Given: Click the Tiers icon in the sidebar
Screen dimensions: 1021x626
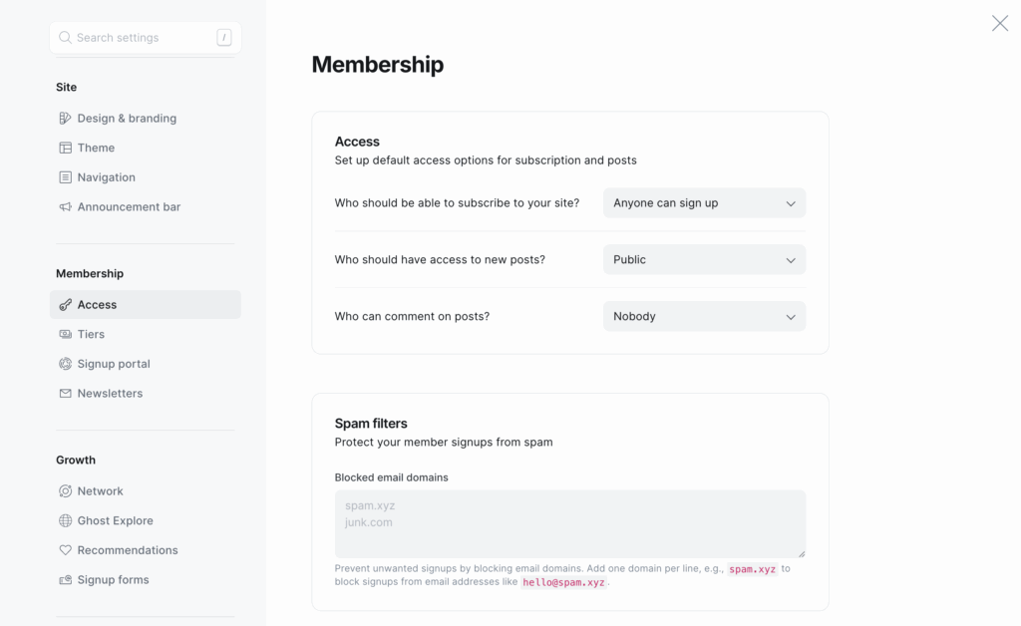Looking at the screenshot, I should coord(64,334).
